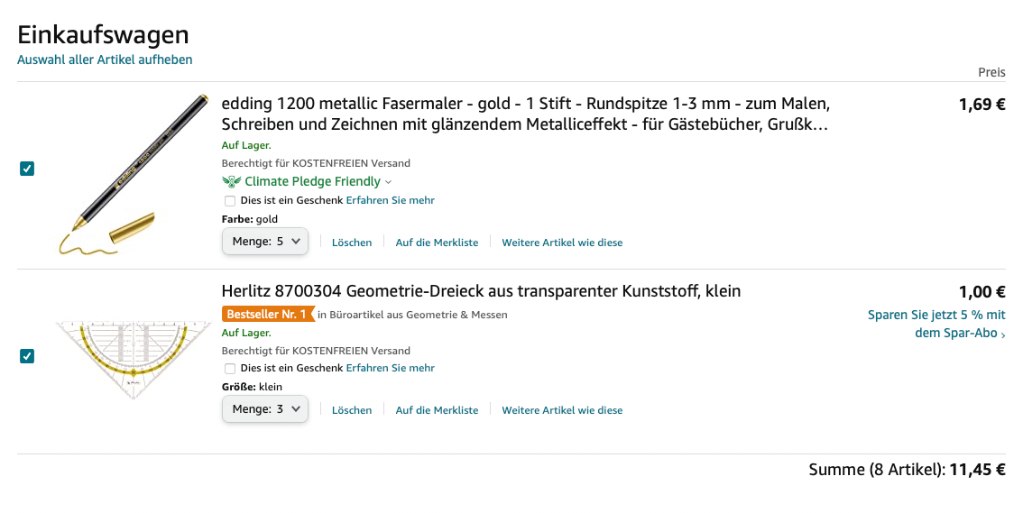Show Weitere Artikel wie diese for the edding pen
Viewport: 1023px width, 513px height.
tap(562, 243)
